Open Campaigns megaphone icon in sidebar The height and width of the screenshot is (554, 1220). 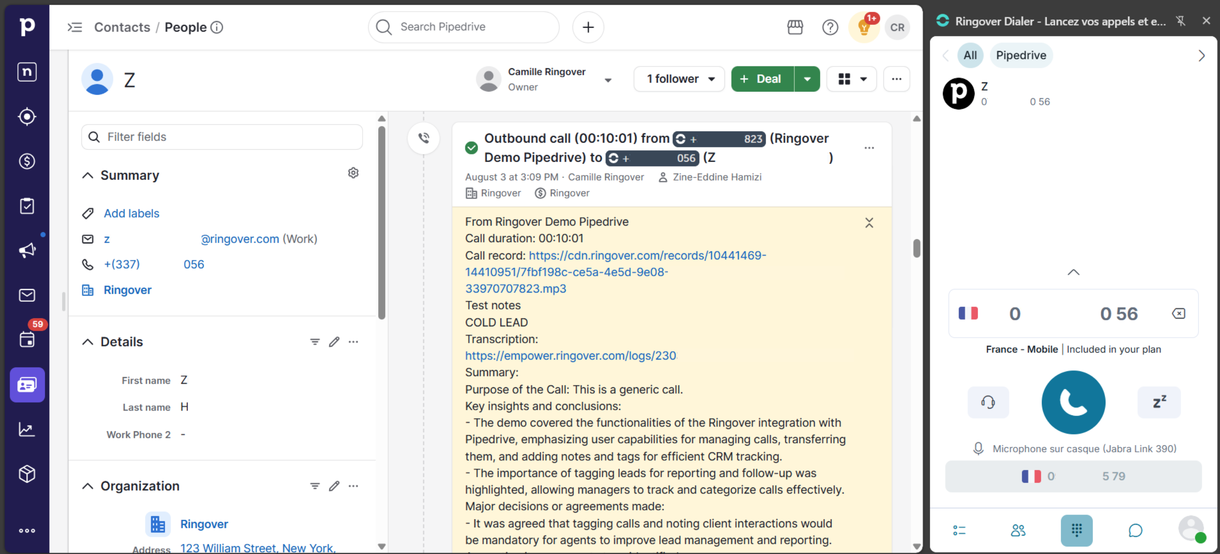(x=27, y=250)
